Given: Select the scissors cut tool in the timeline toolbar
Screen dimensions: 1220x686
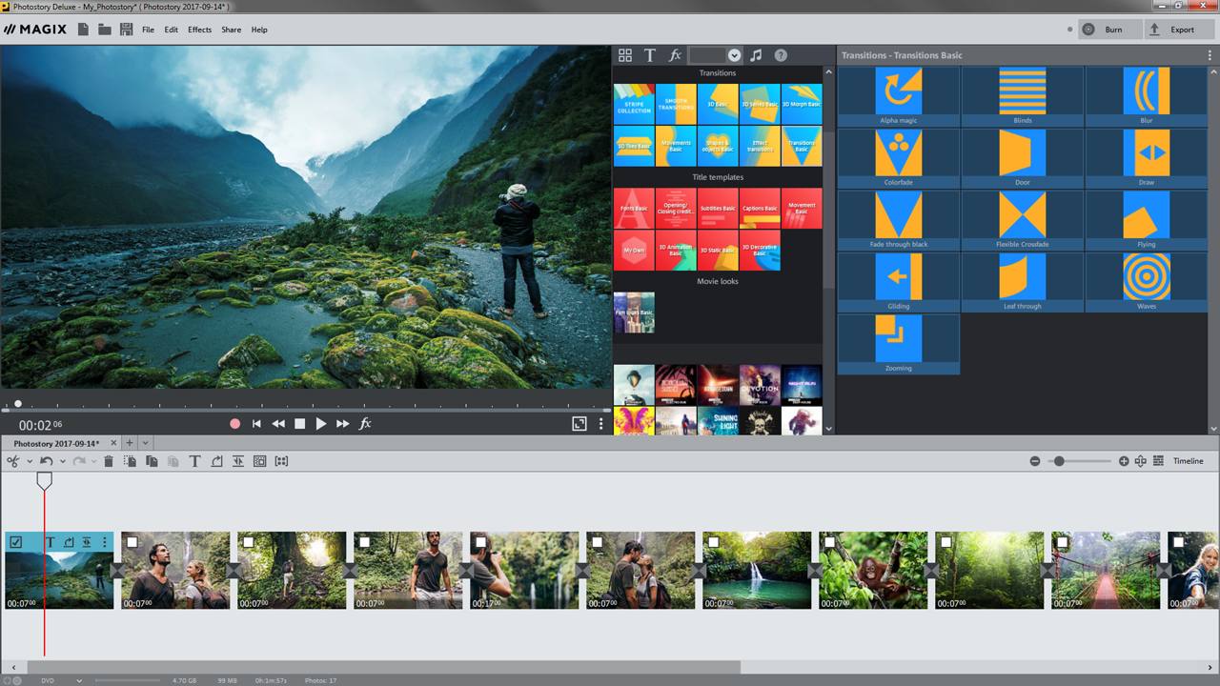Looking at the screenshot, I should coord(13,461).
